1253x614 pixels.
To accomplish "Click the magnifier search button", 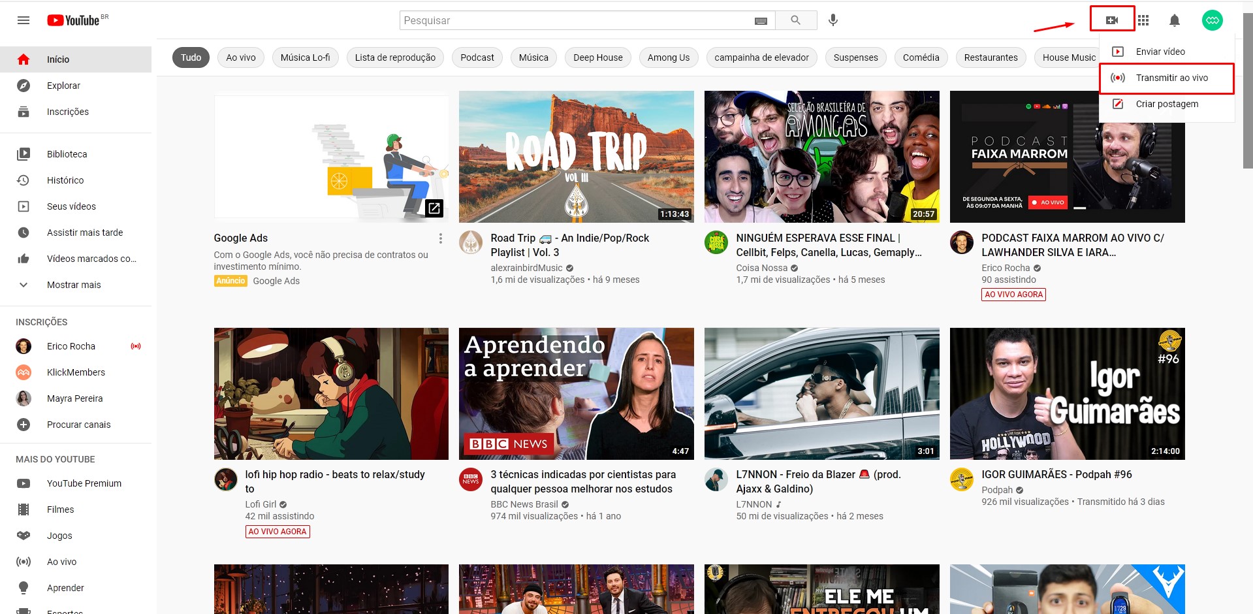I will (795, 20).
